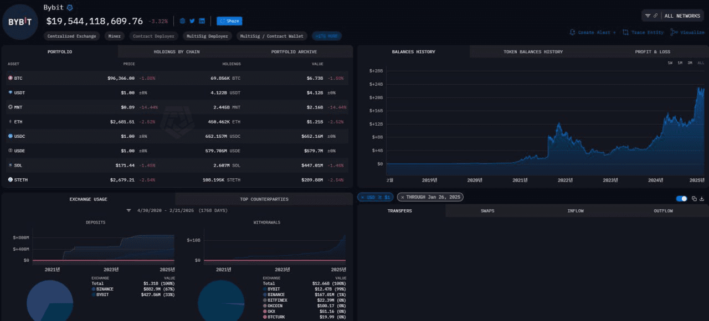Click the withdrawals pie chart
This screenshot has width=709, height=321.
pos(222,302)
